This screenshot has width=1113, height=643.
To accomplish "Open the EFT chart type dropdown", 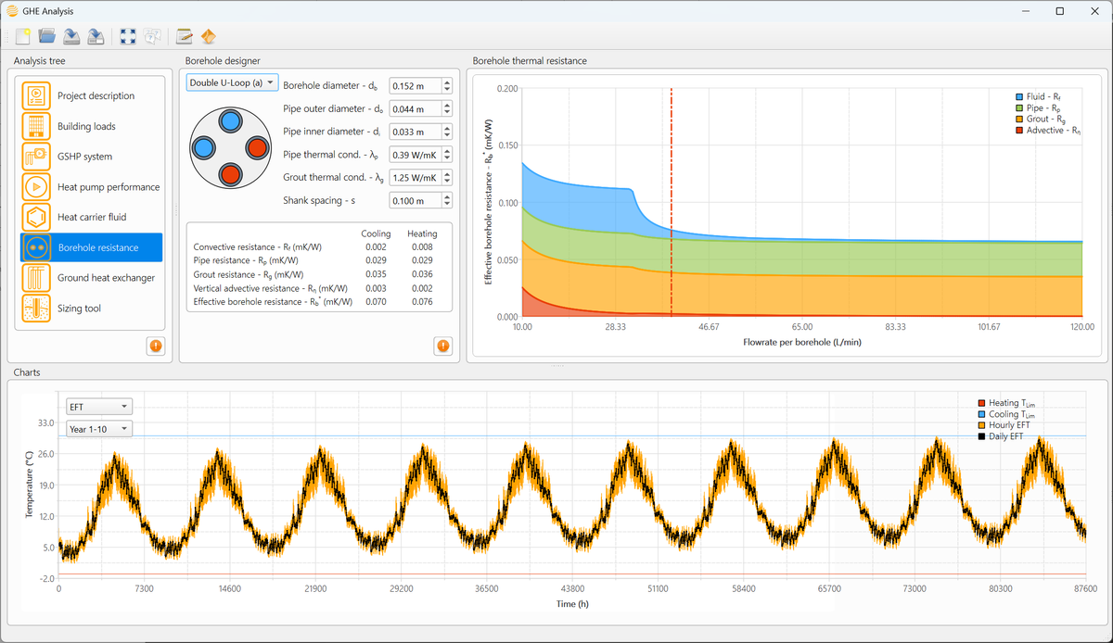I will pyautogui.click(x=99, y=406).
